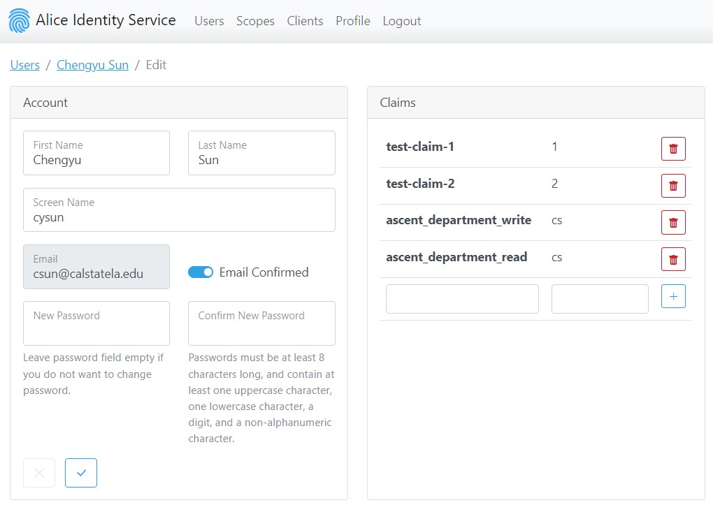This screenshot has width=713, height=505.
Task: Click the fingerprint logo icon
Action: [x=20, y=21]
